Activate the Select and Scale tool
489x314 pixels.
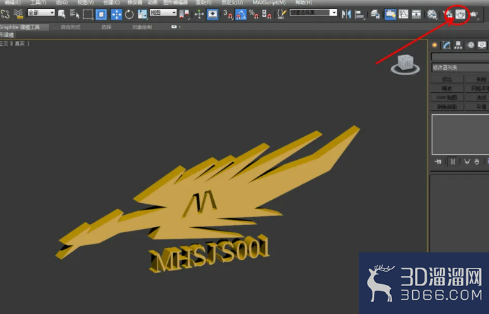(x=142, y=14)
